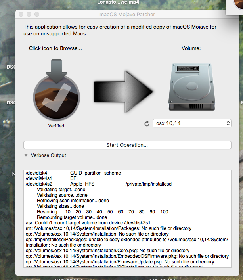Select the 'rm: /Volumes/osx 10,14' error line

tap(109, 228)
